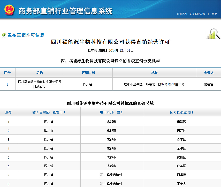
Task: Click the 经批准的直销区域 table heading
Action: 110,103
